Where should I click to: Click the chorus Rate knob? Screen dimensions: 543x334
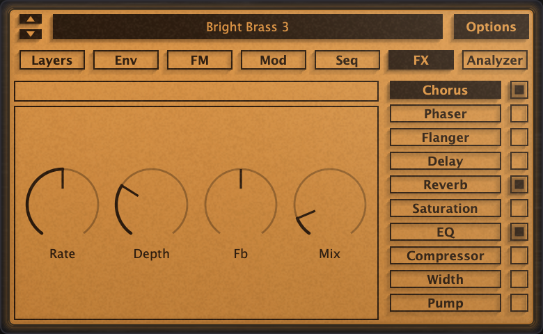click(63, 204)
